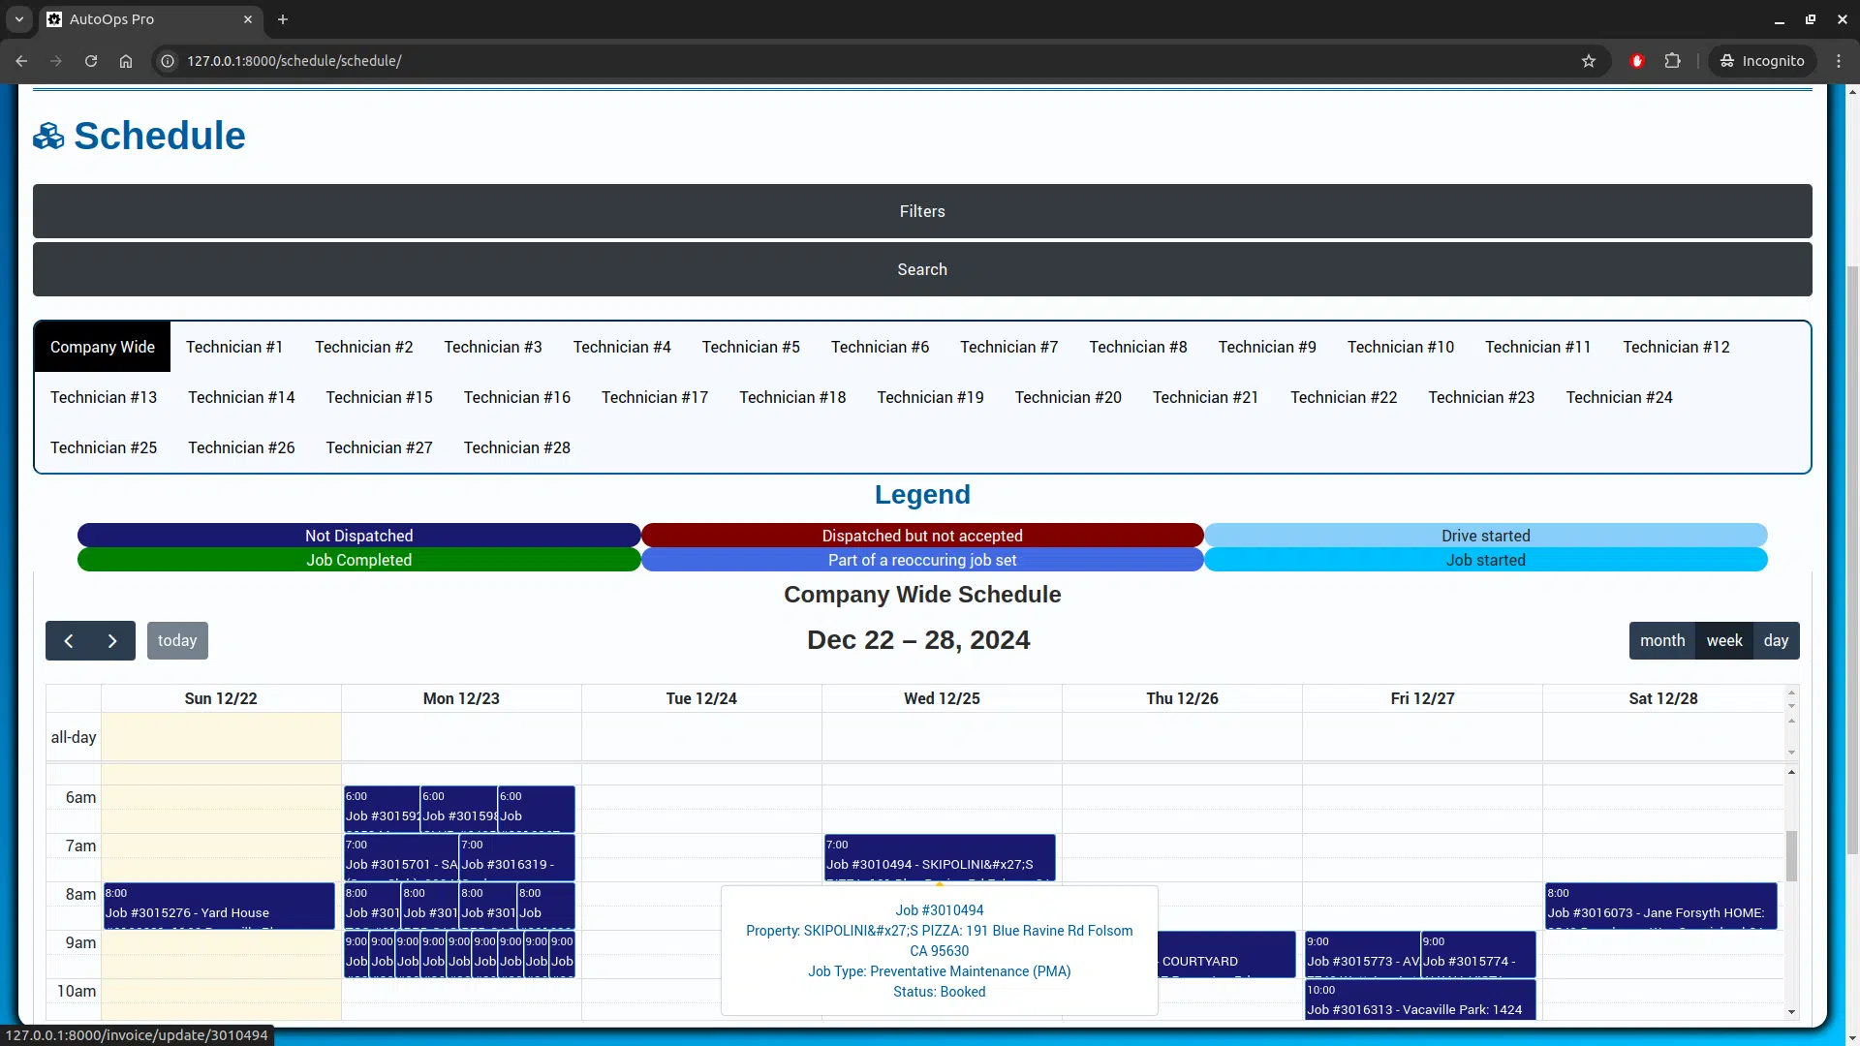
Task: Open Job #3015276 Yard House event
Action: tap(219, 906)
